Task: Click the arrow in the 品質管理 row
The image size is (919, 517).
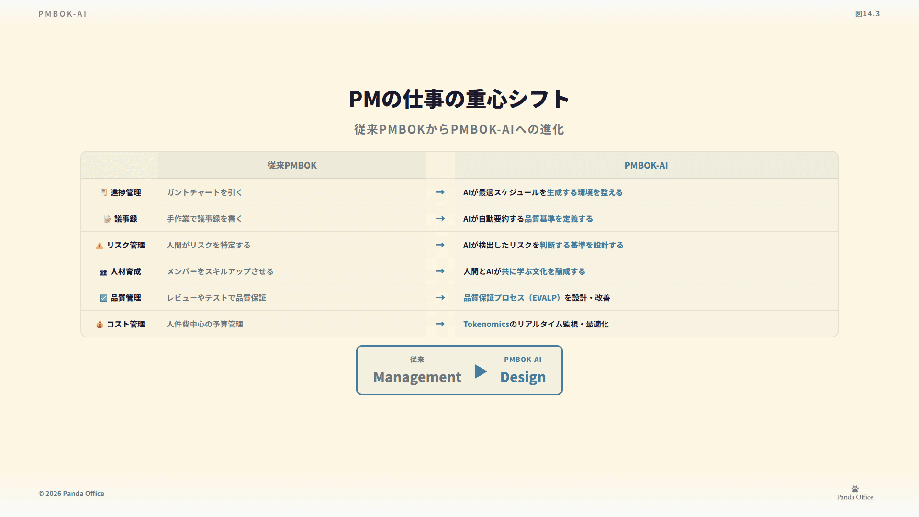Action: [440, 297]
